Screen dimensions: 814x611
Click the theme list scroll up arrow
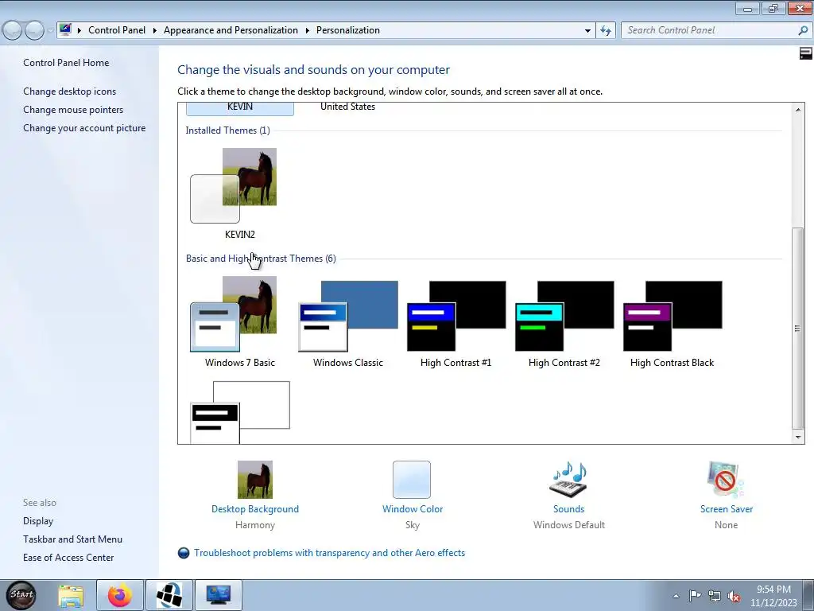(x=798, y=109)
